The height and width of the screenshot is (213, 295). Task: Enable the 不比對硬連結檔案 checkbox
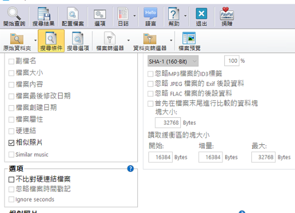pos(11,179)
